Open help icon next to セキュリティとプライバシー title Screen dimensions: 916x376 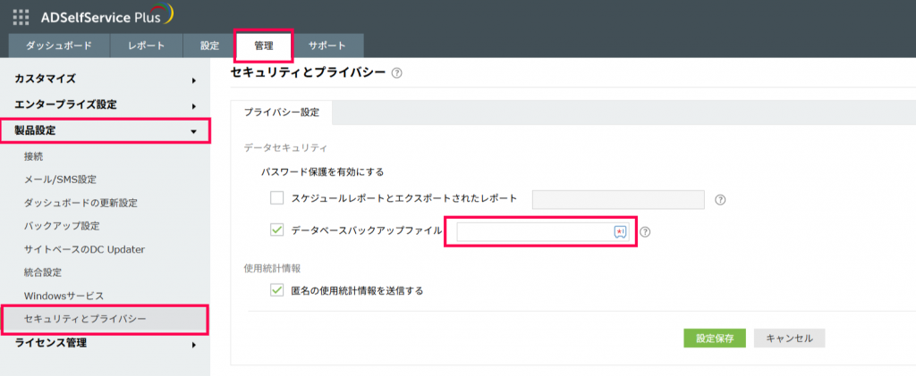point(396,73)
